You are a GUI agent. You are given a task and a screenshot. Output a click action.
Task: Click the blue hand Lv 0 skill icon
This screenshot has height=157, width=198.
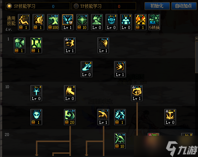87,69
